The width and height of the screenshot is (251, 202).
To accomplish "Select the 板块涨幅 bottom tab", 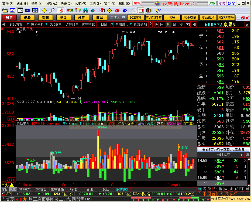I will coord(57,189).
